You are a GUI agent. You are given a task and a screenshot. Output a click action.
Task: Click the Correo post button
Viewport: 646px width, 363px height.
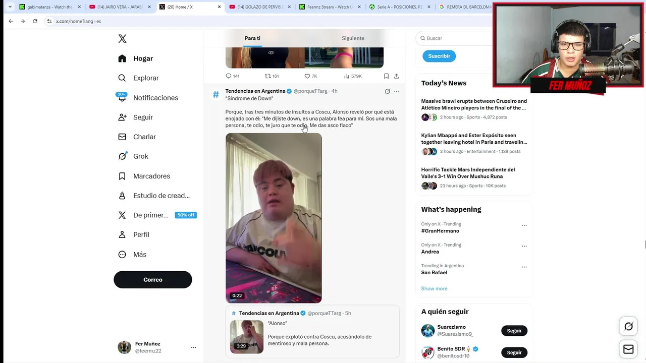click(x=153, y=279)
